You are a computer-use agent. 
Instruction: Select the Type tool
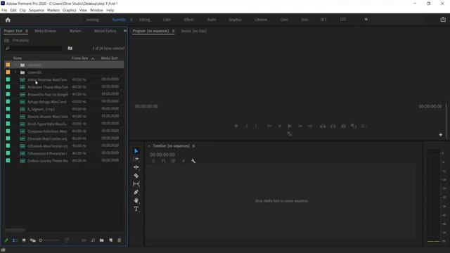[136, 209]
